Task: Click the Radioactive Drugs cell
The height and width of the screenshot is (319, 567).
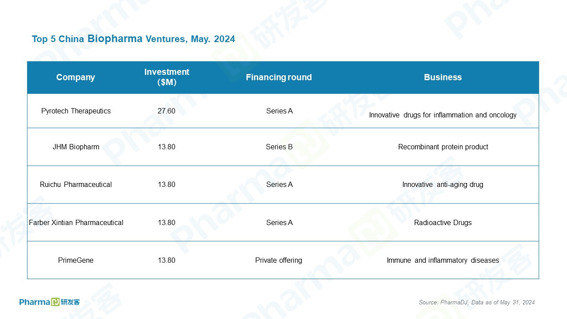Action: [x=443, y=222]
